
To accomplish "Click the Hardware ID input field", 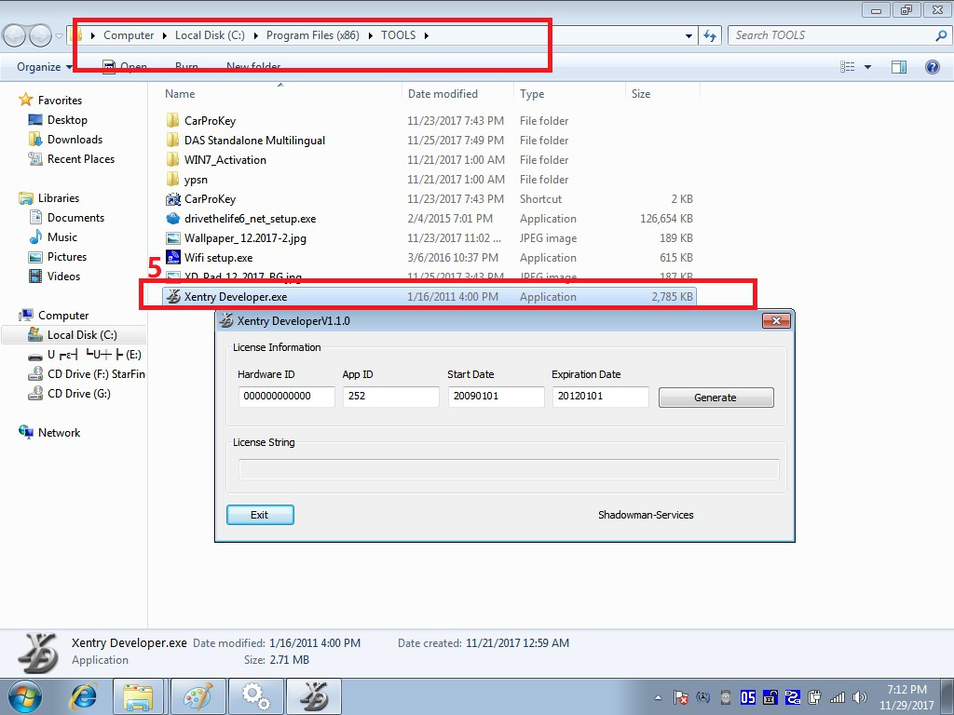I will click(286, 397).
